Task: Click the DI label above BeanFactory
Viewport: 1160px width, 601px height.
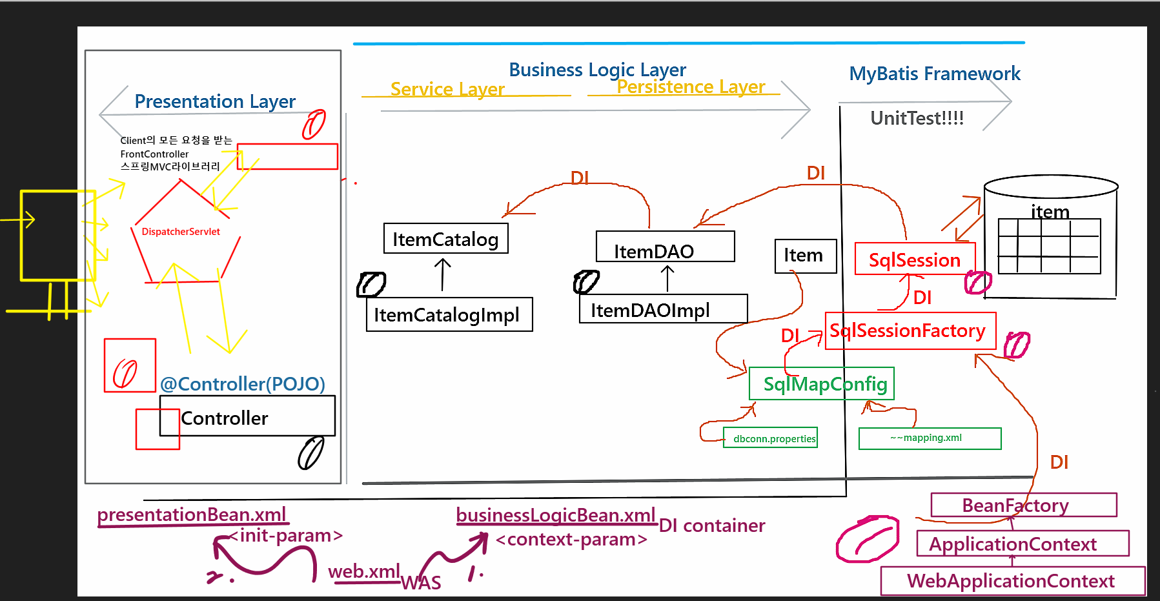Action: (x=1059, y=462)
